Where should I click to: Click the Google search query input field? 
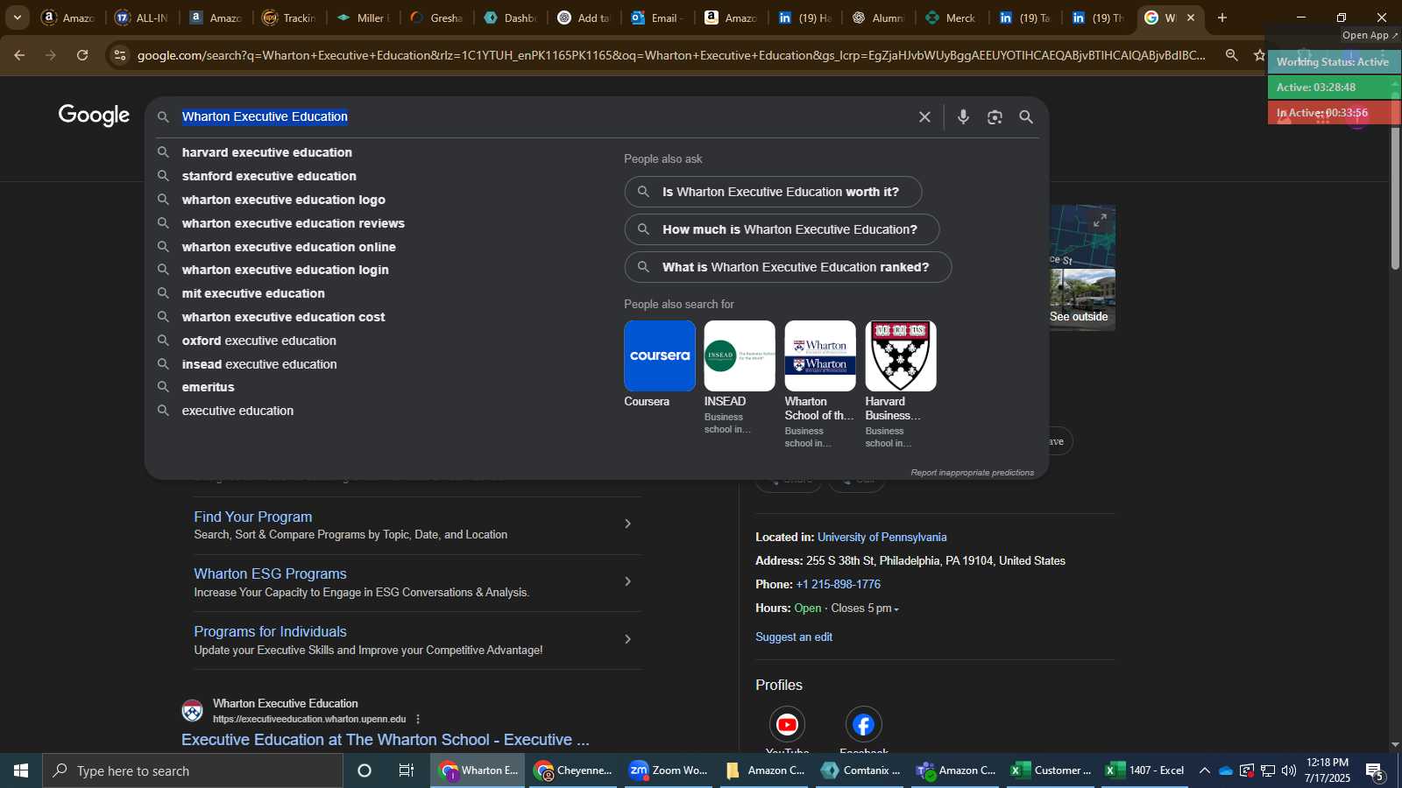pos(543,116)
